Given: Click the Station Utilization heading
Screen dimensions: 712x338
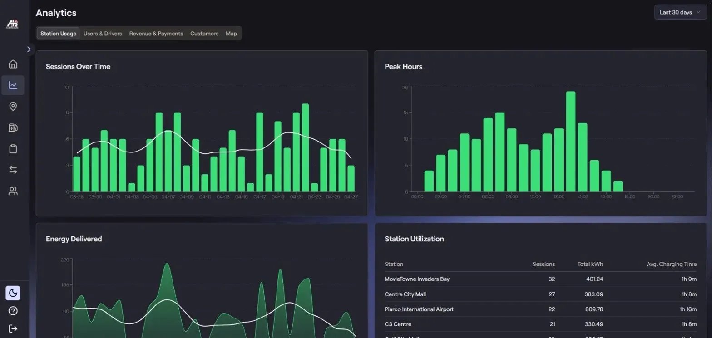Looking at the screenshot, I should coord(414,239).
